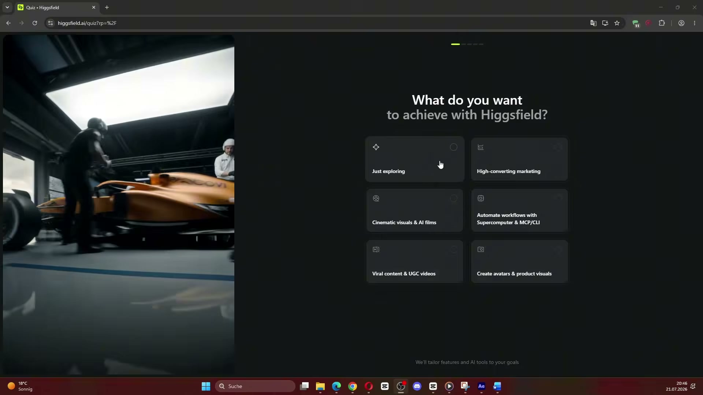The image size is (703, 395).
Task: Click the red circular extension icon
Action: pos(648,23)
